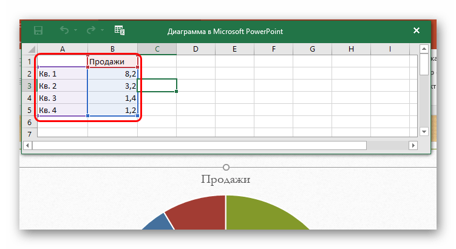Select the green pie slice in chart

click(262, 214)
